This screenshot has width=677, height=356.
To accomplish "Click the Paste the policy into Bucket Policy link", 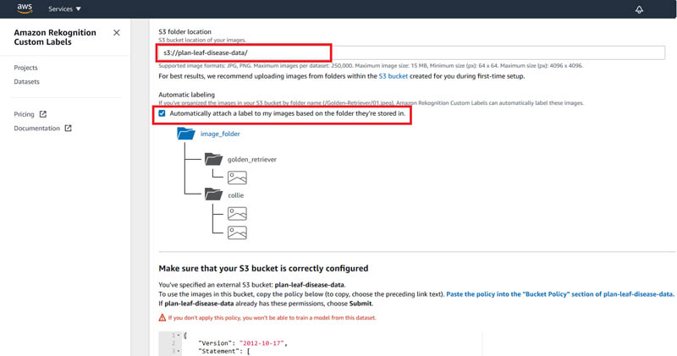I will [560, 294].
